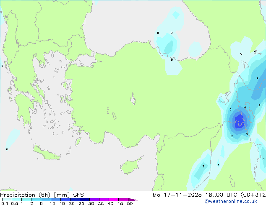Click the 0.1–0.5 mm legend color swatch

click(x=7, y=200)
